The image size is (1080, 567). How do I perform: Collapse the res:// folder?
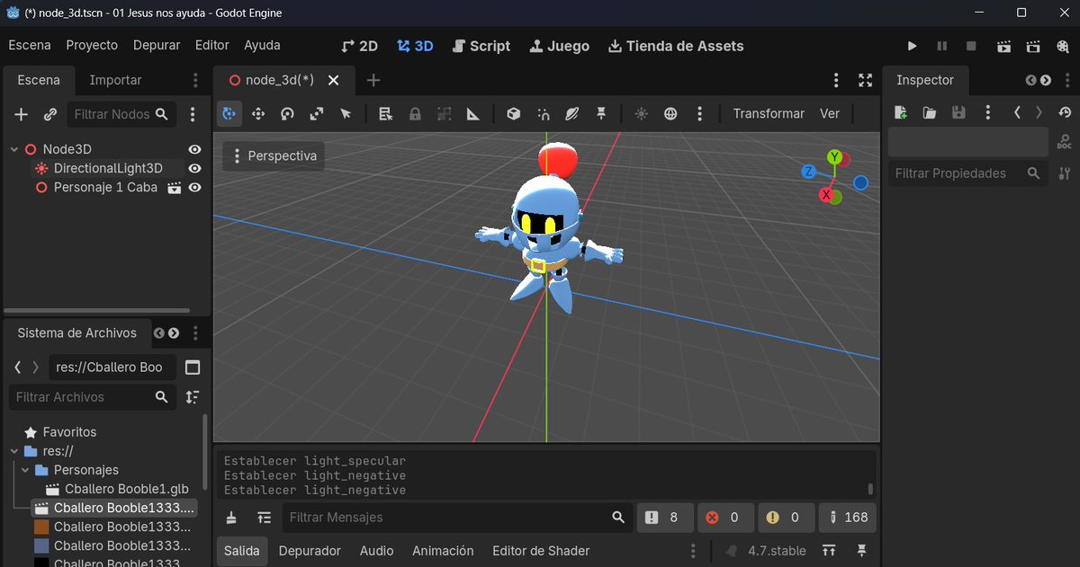[x=14, y=451]
